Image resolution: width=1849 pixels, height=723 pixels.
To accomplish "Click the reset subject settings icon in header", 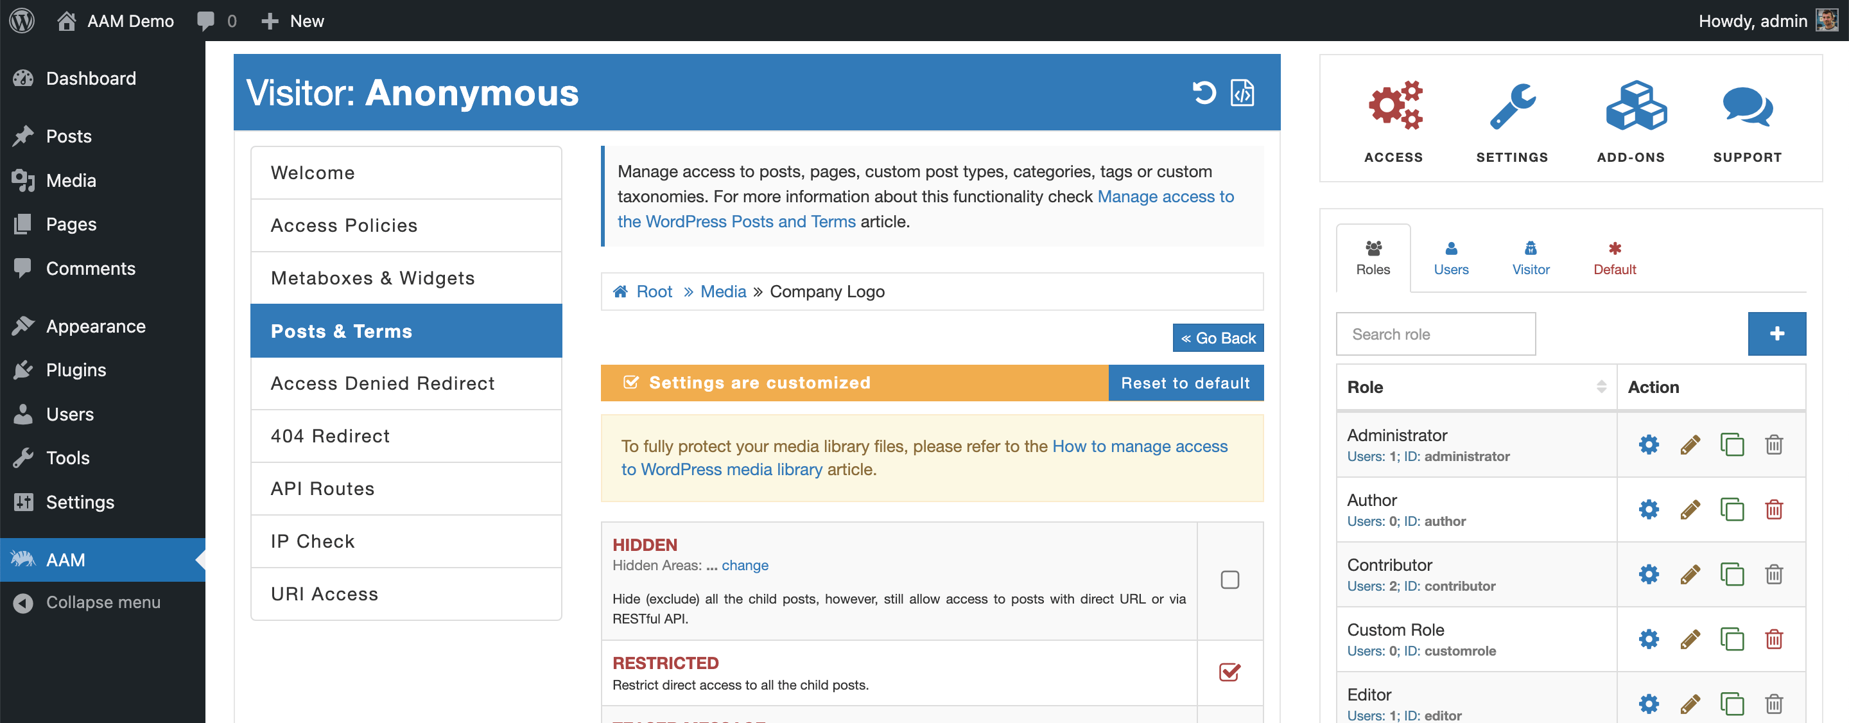I will 1204,92.
